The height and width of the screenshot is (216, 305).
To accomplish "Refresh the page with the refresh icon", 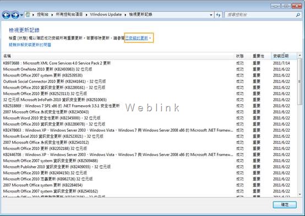I will click(x=218, y=15).
